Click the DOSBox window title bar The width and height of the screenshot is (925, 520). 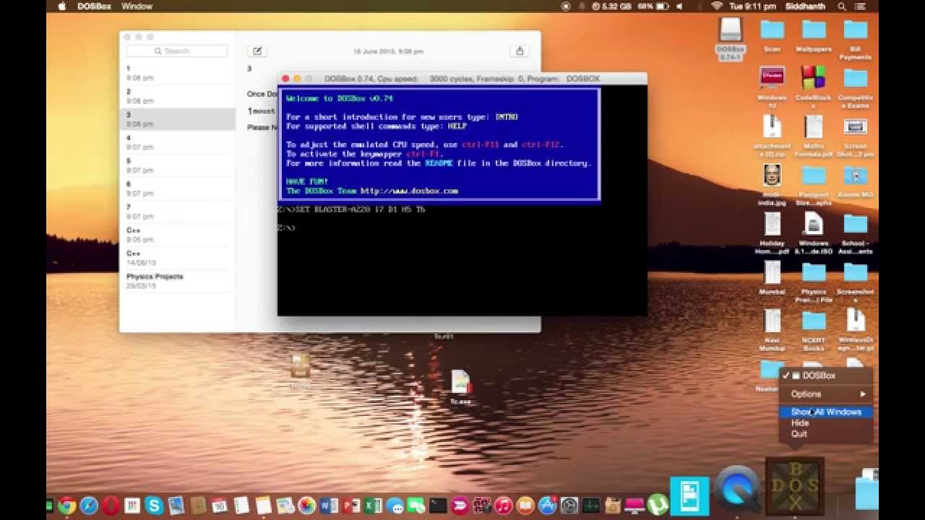(462, 78)
